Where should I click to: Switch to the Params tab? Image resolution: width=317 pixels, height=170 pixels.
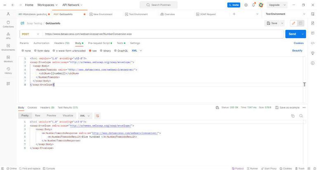click(24, 43)
